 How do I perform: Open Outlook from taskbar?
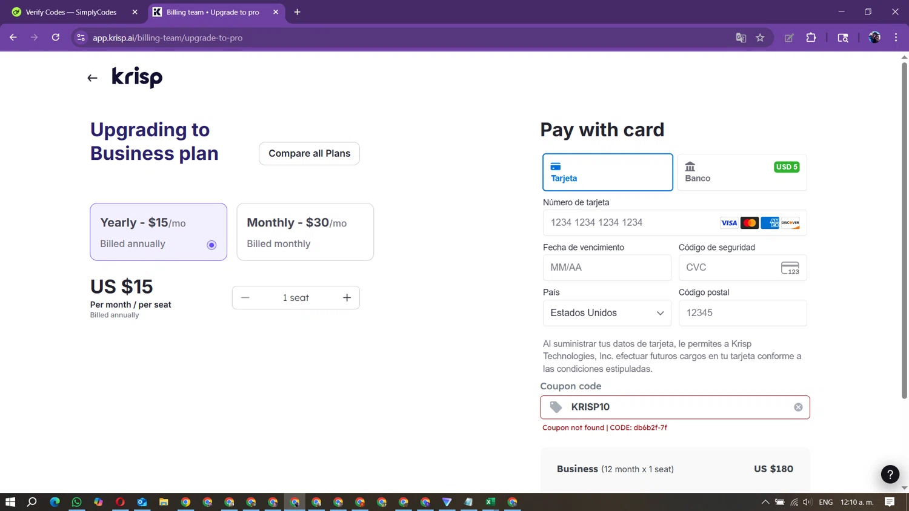(x=142, y=502)
